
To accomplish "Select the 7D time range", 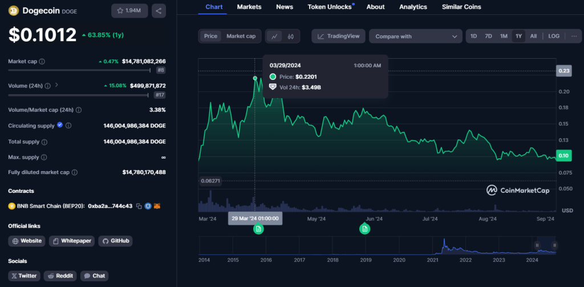I will 488,36.
